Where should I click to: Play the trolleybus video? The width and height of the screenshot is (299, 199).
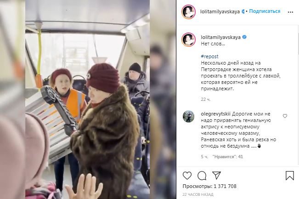click(x=88, y=99)
